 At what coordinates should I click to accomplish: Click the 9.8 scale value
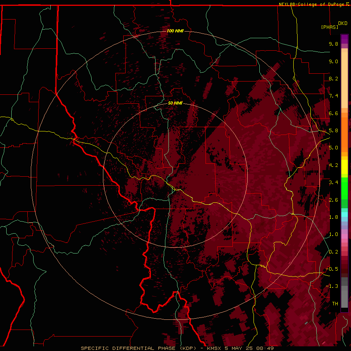[333, 44]
